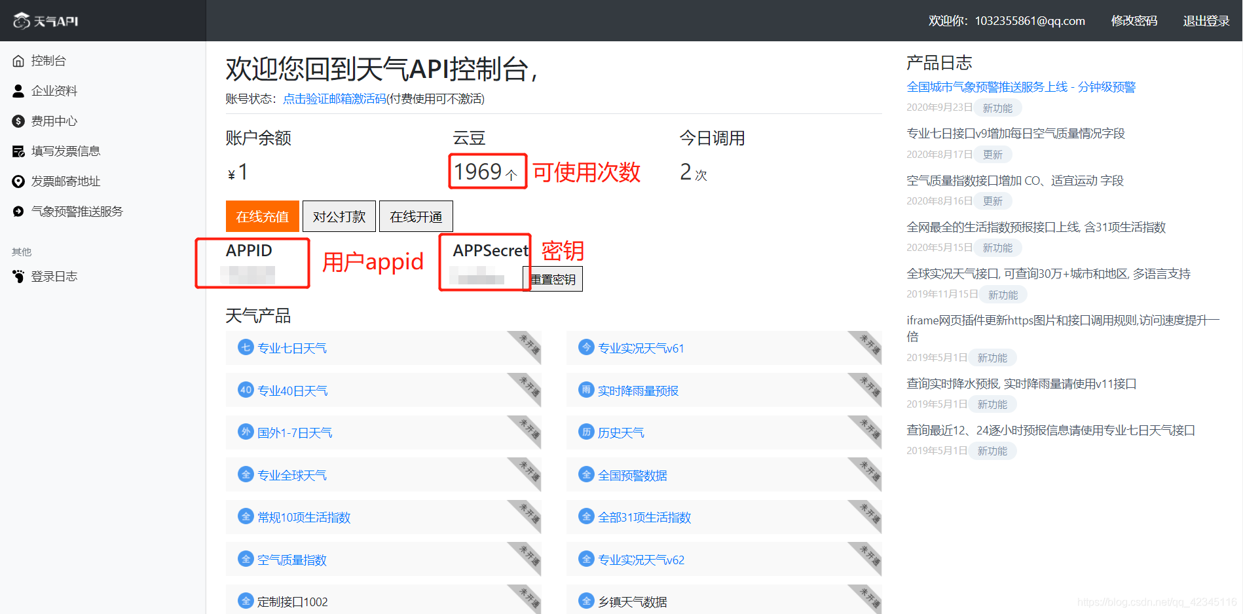Click the orange 在线充值 button

(x=263, y=216)
